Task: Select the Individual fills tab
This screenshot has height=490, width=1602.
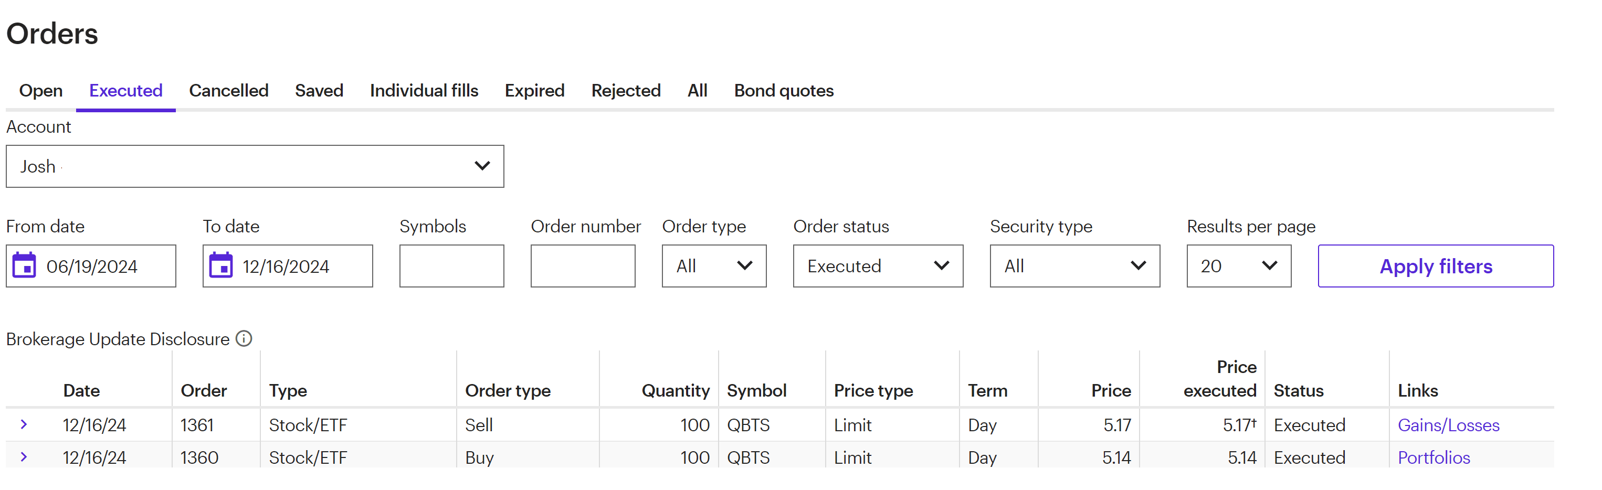Action: pos(424,91)
